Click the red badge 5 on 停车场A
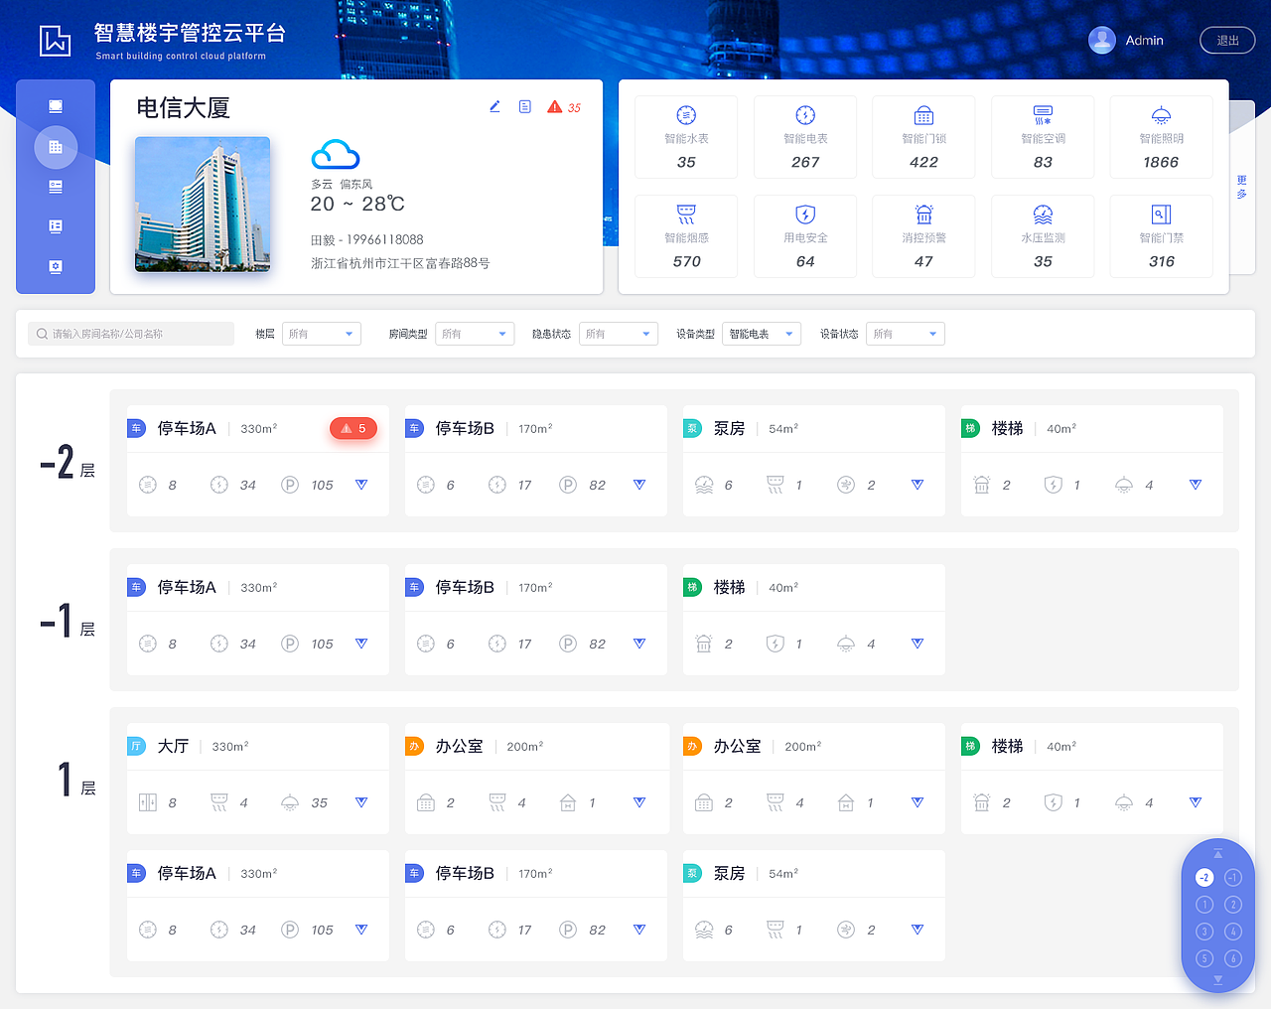 [353, 428]
